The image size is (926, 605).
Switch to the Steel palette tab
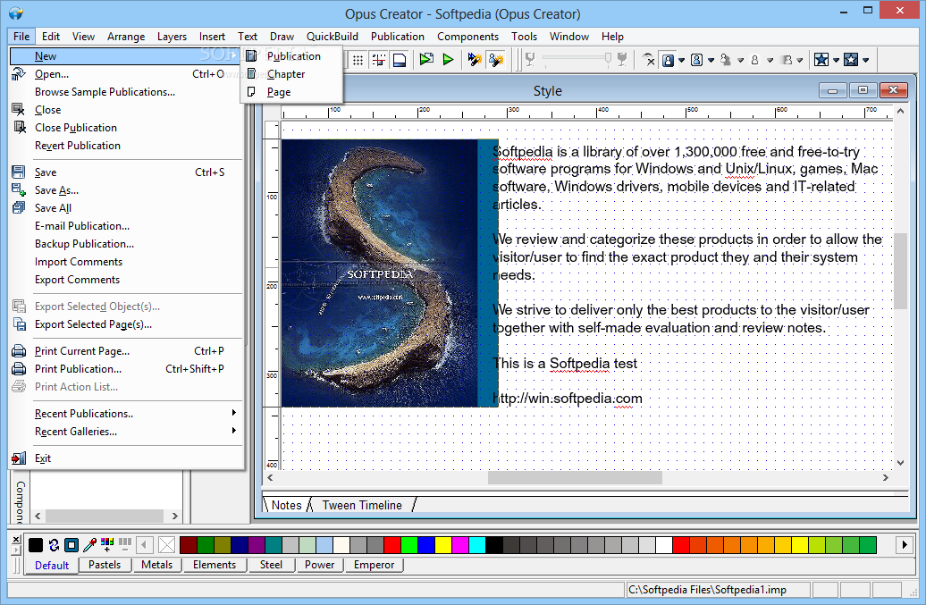click(271, 565)
